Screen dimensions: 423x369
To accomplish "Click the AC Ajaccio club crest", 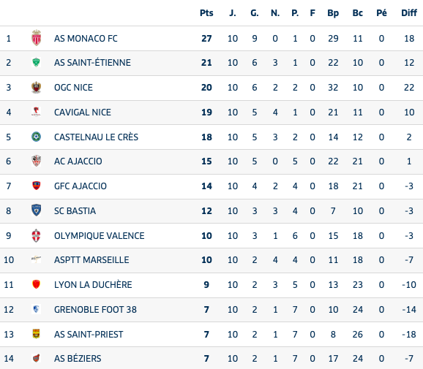I will click(36, 161).
